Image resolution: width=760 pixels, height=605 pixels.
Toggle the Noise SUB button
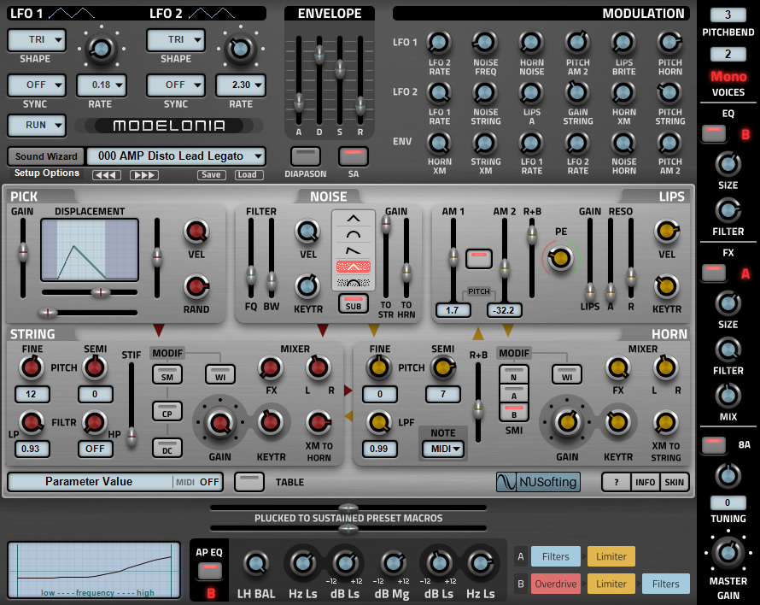(x=354, y=303)
